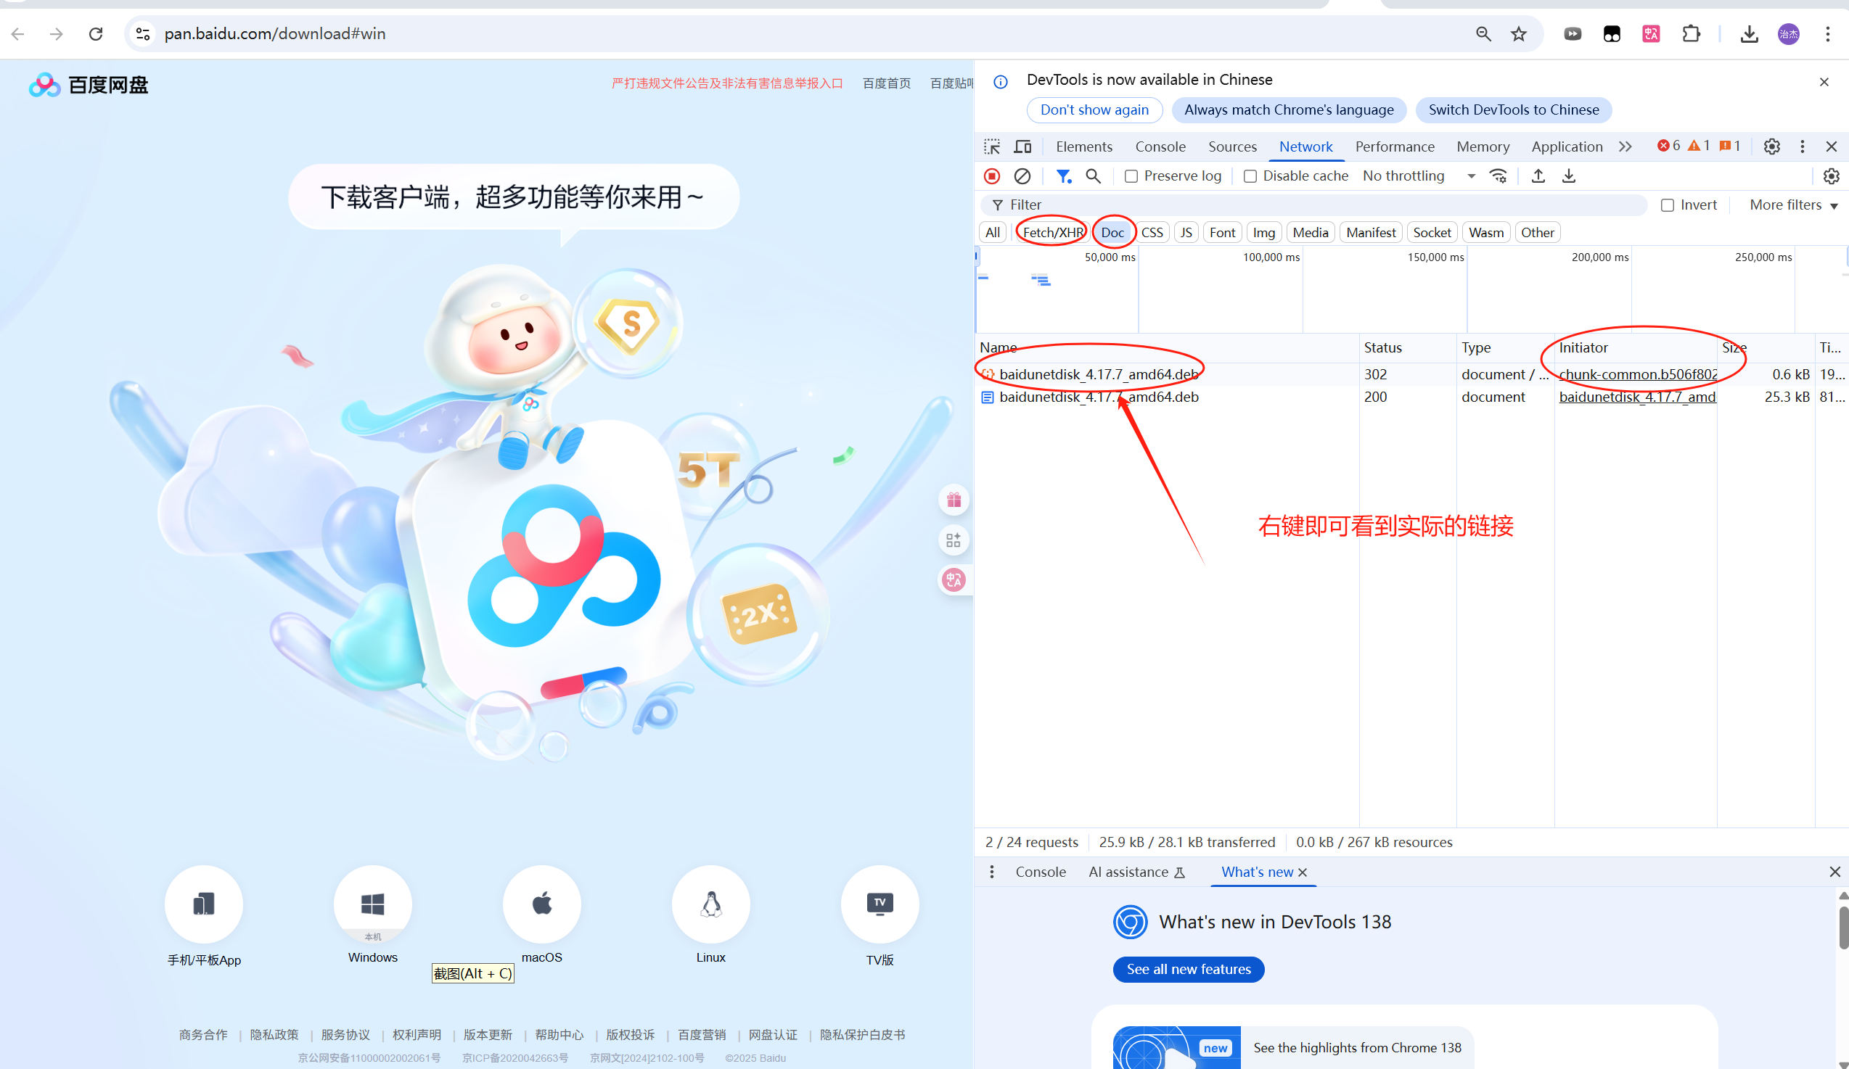Select the Windows download icon

point(373,904)
